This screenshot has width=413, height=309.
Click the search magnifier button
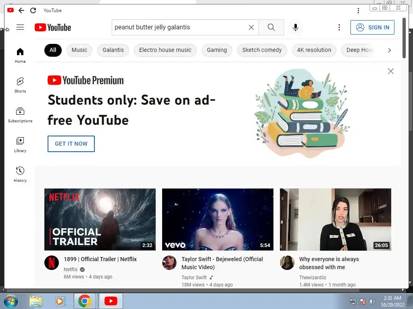(271, 27)
